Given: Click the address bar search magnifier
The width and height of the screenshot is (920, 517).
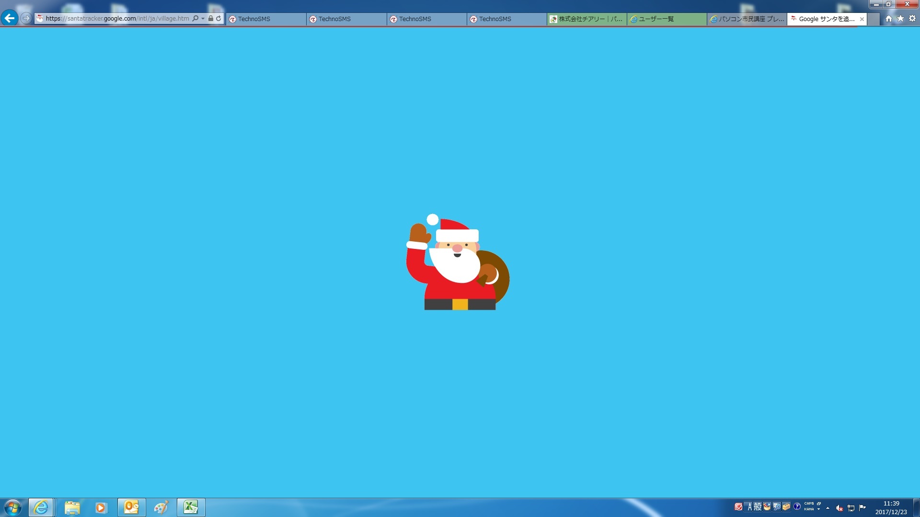Looking at the screenshot, I should [195, 18].
